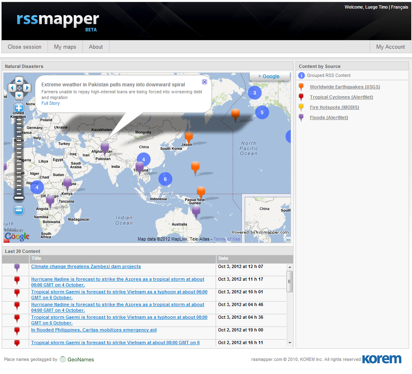Viewport: 412px width, 374px height.
Task: Click the purple flood pin over Ethiopia
Action: coord(68,184)
